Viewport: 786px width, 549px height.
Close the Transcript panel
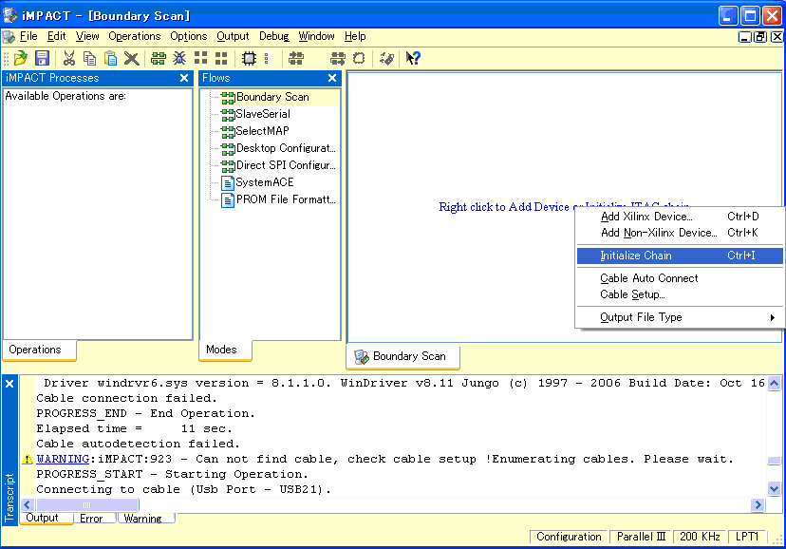9,384
